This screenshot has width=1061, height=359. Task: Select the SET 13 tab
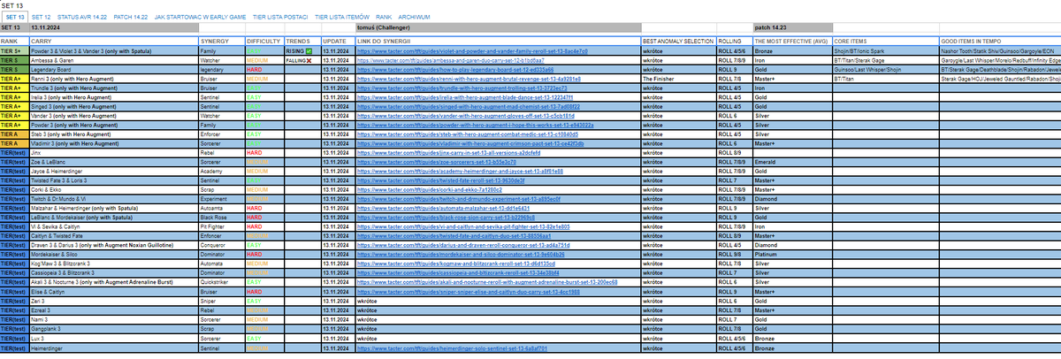pyautogui.click(x=13, y=17)
